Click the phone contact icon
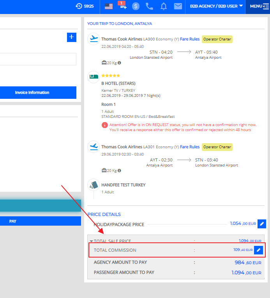 [149, 6]
